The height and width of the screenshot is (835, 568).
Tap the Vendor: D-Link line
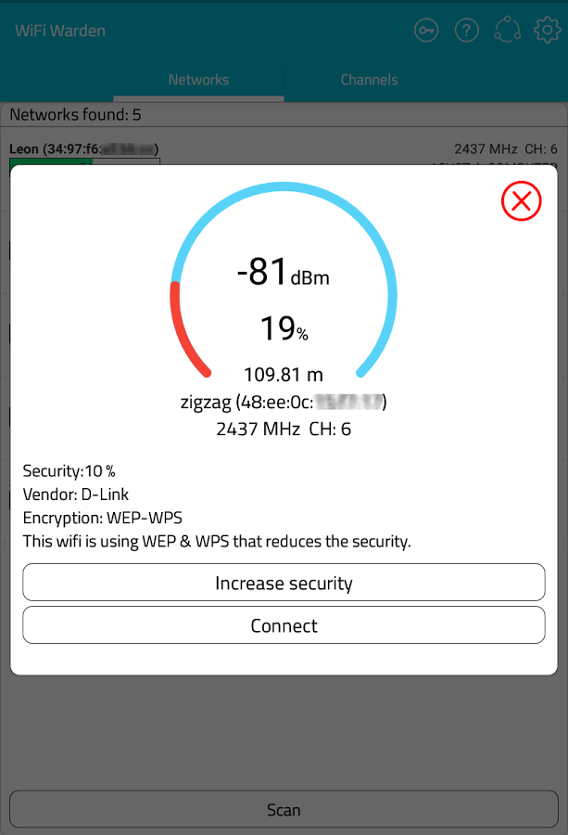click(76, 495)
